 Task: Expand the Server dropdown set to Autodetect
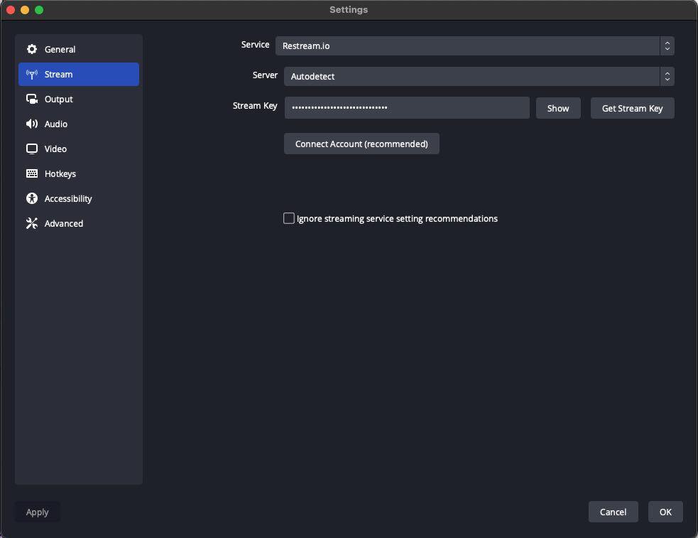471,76
